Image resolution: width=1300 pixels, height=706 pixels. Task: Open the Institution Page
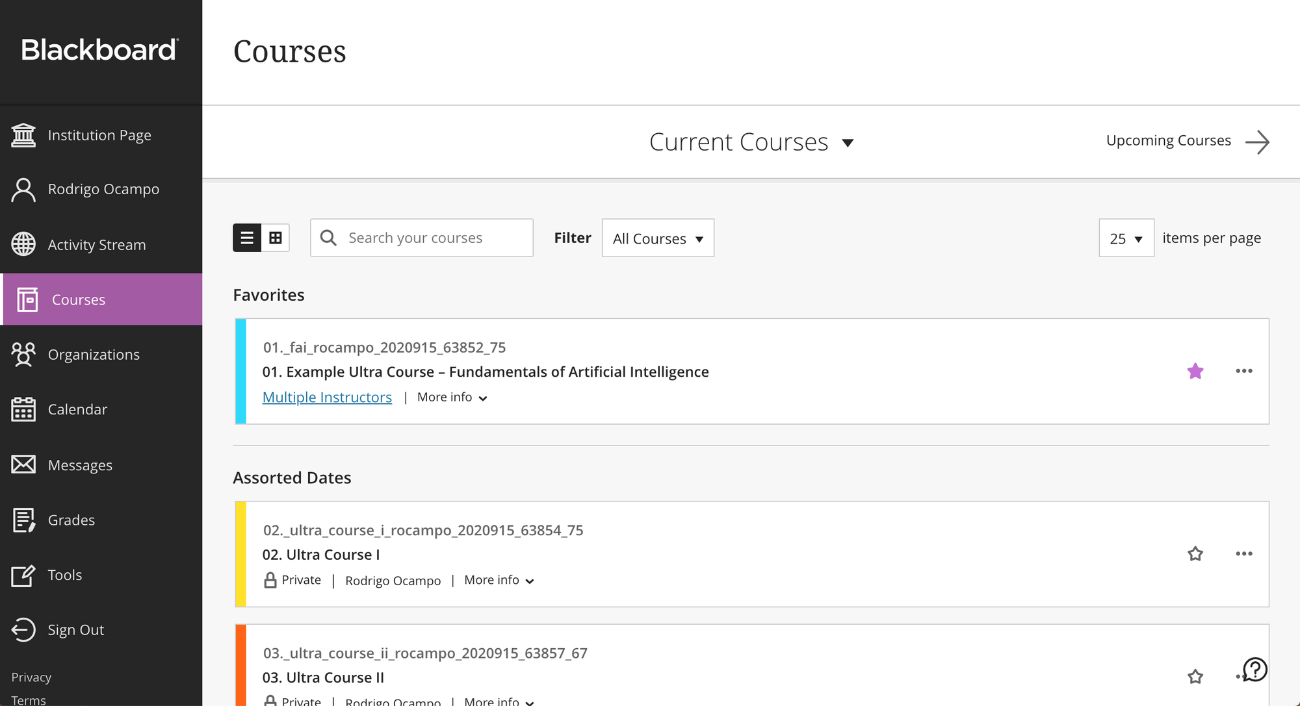point(99,134)
